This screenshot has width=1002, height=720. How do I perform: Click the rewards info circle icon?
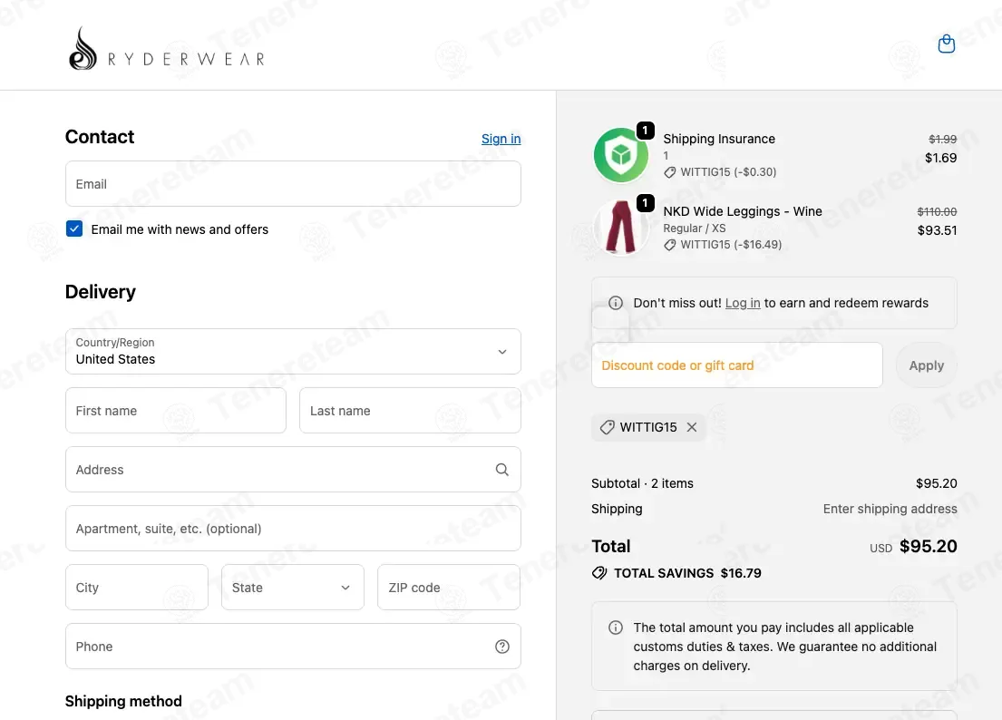click(616, 303)
